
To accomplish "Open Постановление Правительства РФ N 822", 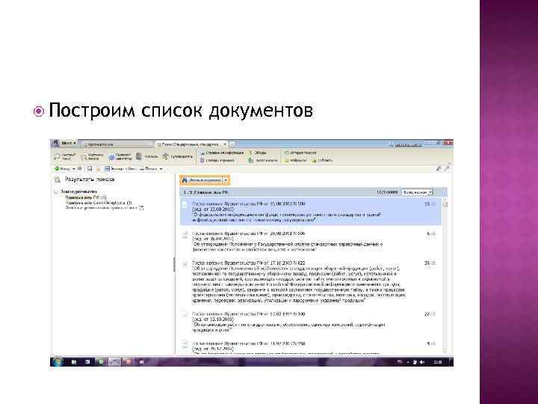I will point(248,263).
